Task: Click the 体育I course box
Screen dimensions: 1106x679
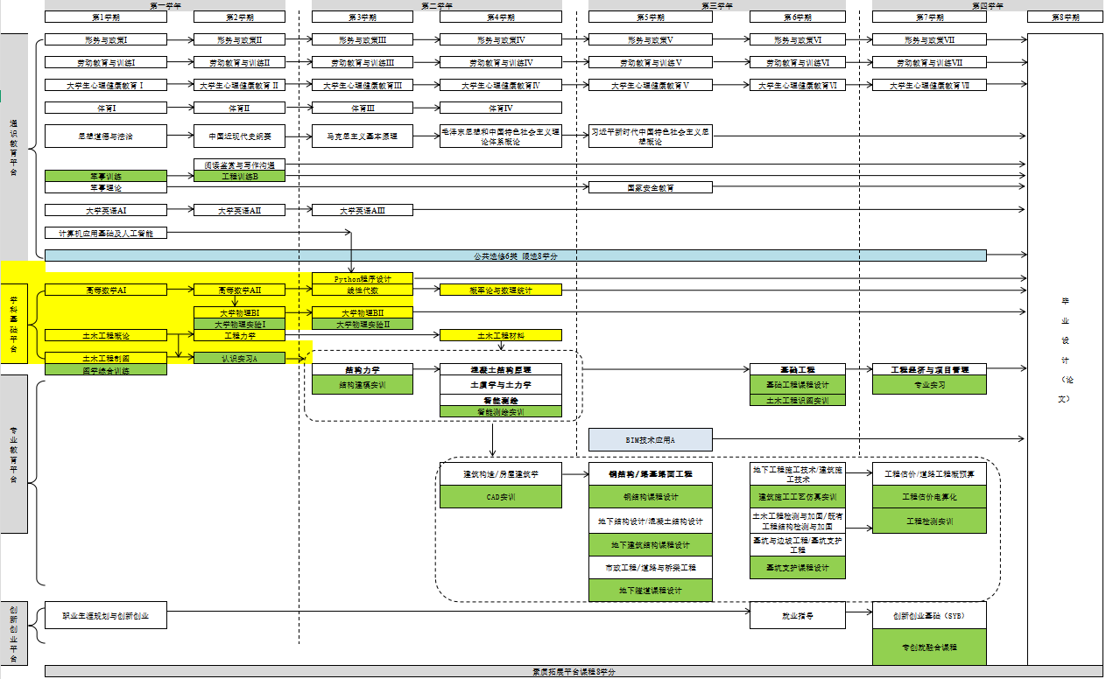Action: (x=105, y=108)
